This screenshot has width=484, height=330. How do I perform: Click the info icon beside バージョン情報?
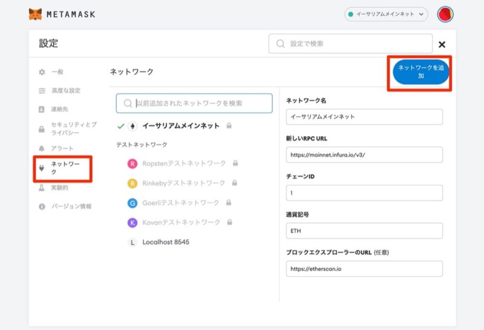(x=42, y=206)
